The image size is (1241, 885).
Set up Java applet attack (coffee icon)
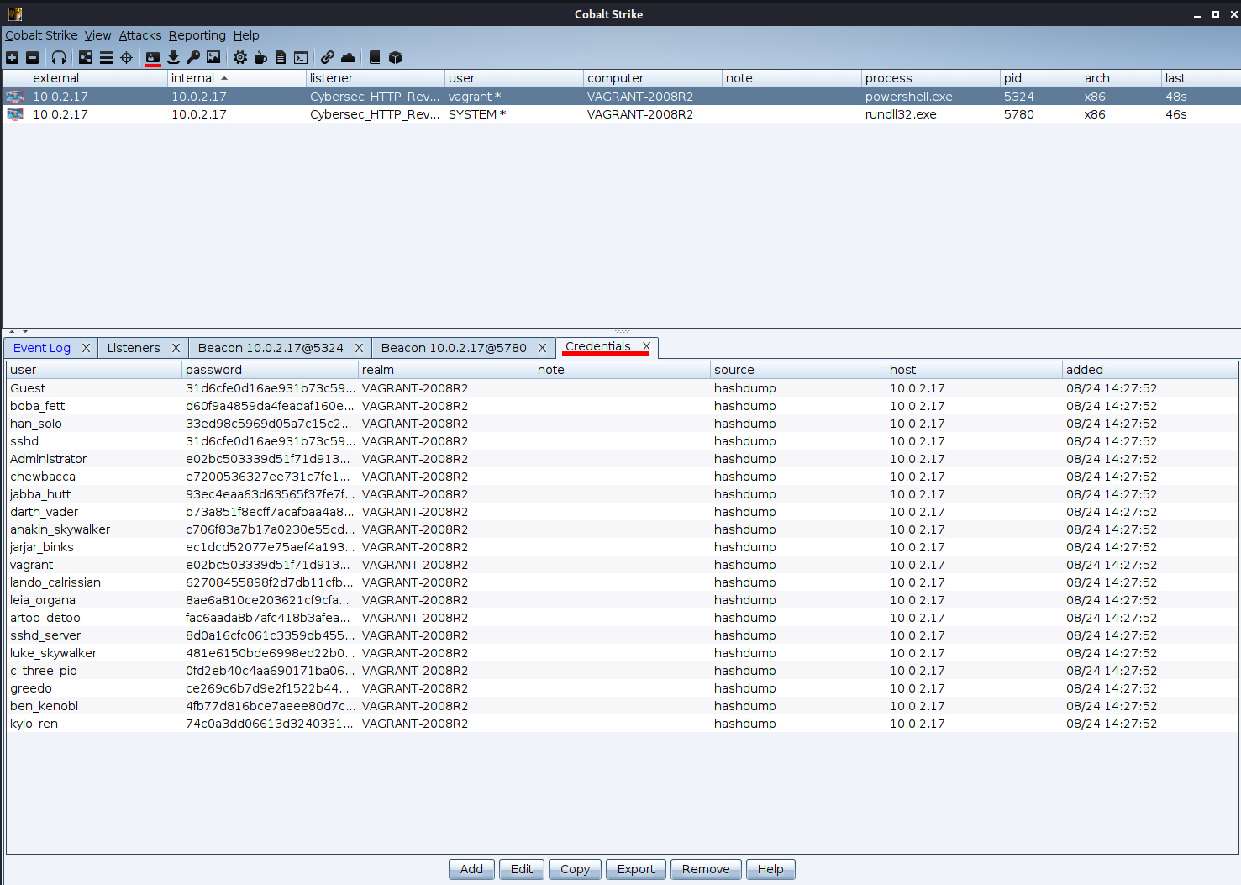tap(260, 57)
